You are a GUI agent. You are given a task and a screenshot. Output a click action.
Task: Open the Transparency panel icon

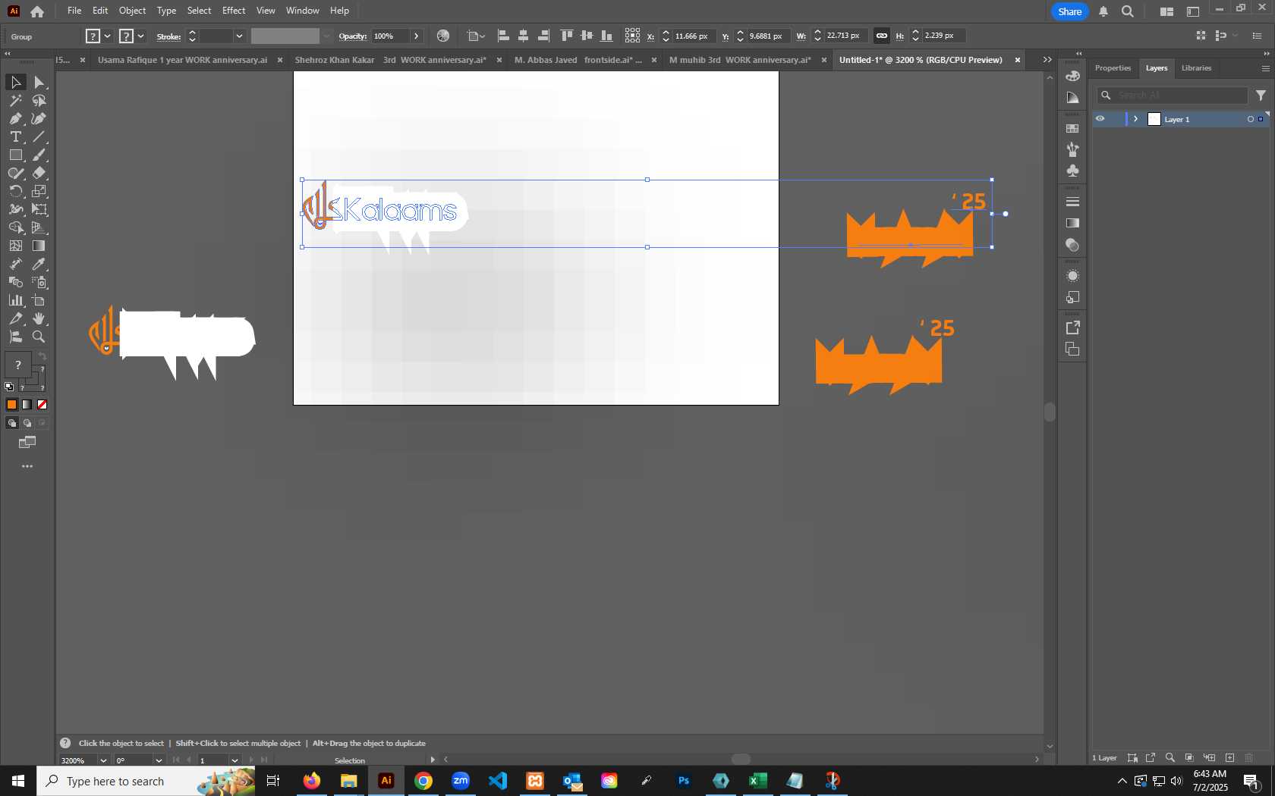click(x=1072, y=245)
